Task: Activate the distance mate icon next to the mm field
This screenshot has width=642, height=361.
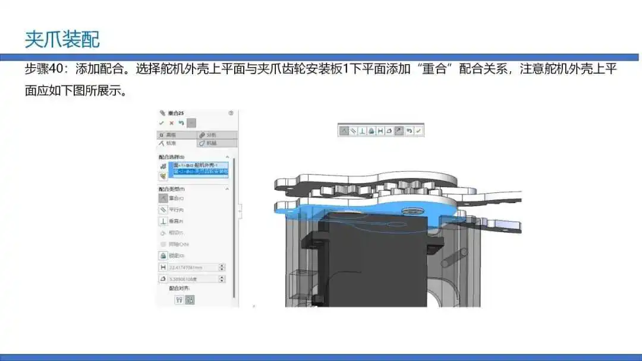Action: (x=163, y=267)
